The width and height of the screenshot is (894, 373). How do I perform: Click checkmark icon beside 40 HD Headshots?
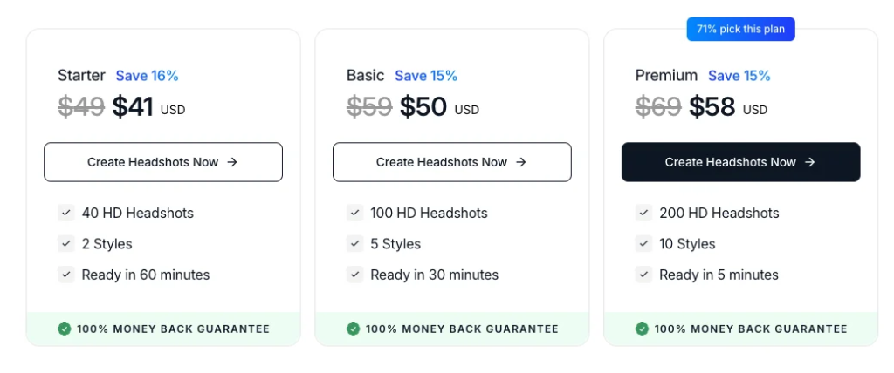click(x=65, y=213)
